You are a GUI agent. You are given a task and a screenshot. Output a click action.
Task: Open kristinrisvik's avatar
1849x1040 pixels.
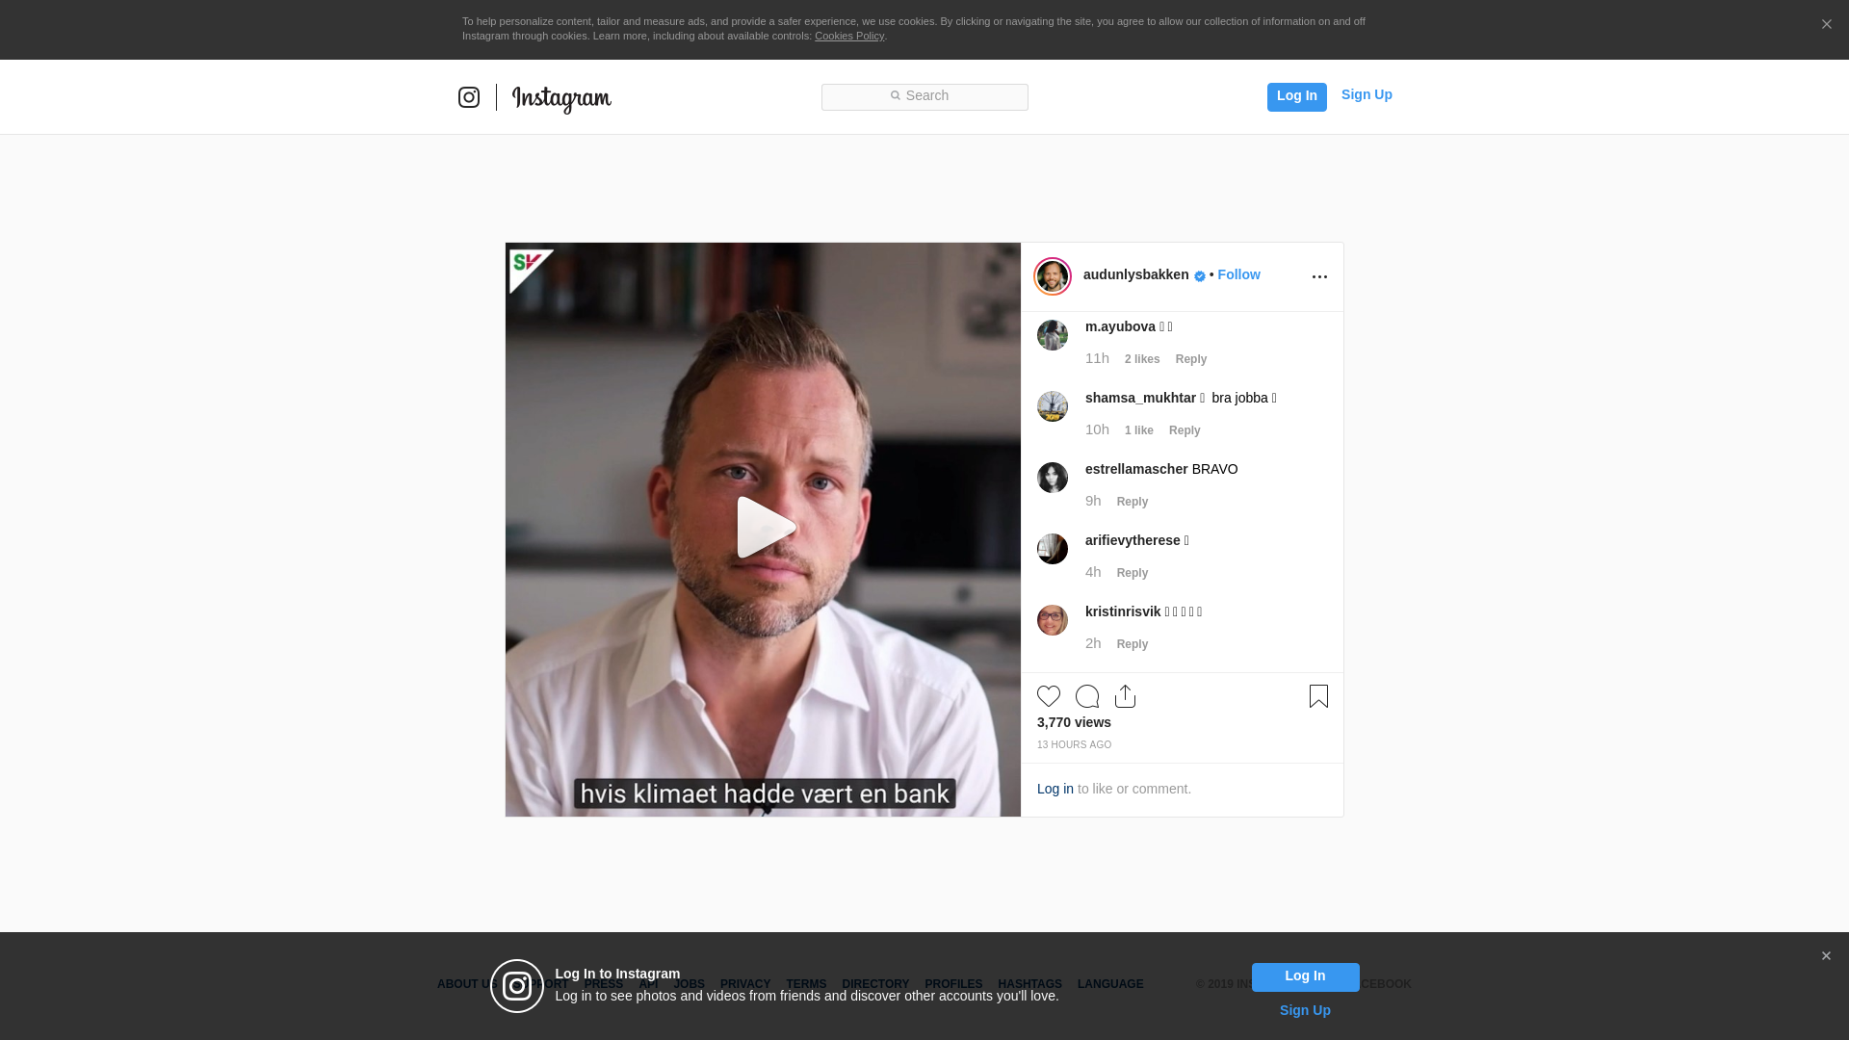1053,620
